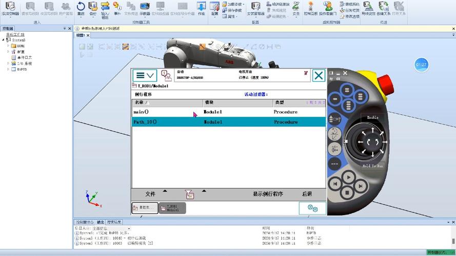Open the controller panel options dropdown arrow
The width and height of the screenshot is (456, 256).
tap(65, 29)
